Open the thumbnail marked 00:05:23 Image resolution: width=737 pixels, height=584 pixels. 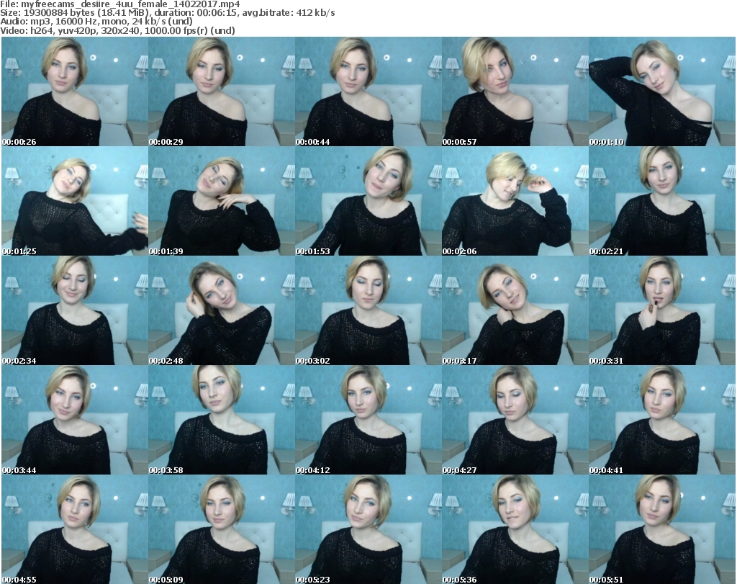pos(368,529)
